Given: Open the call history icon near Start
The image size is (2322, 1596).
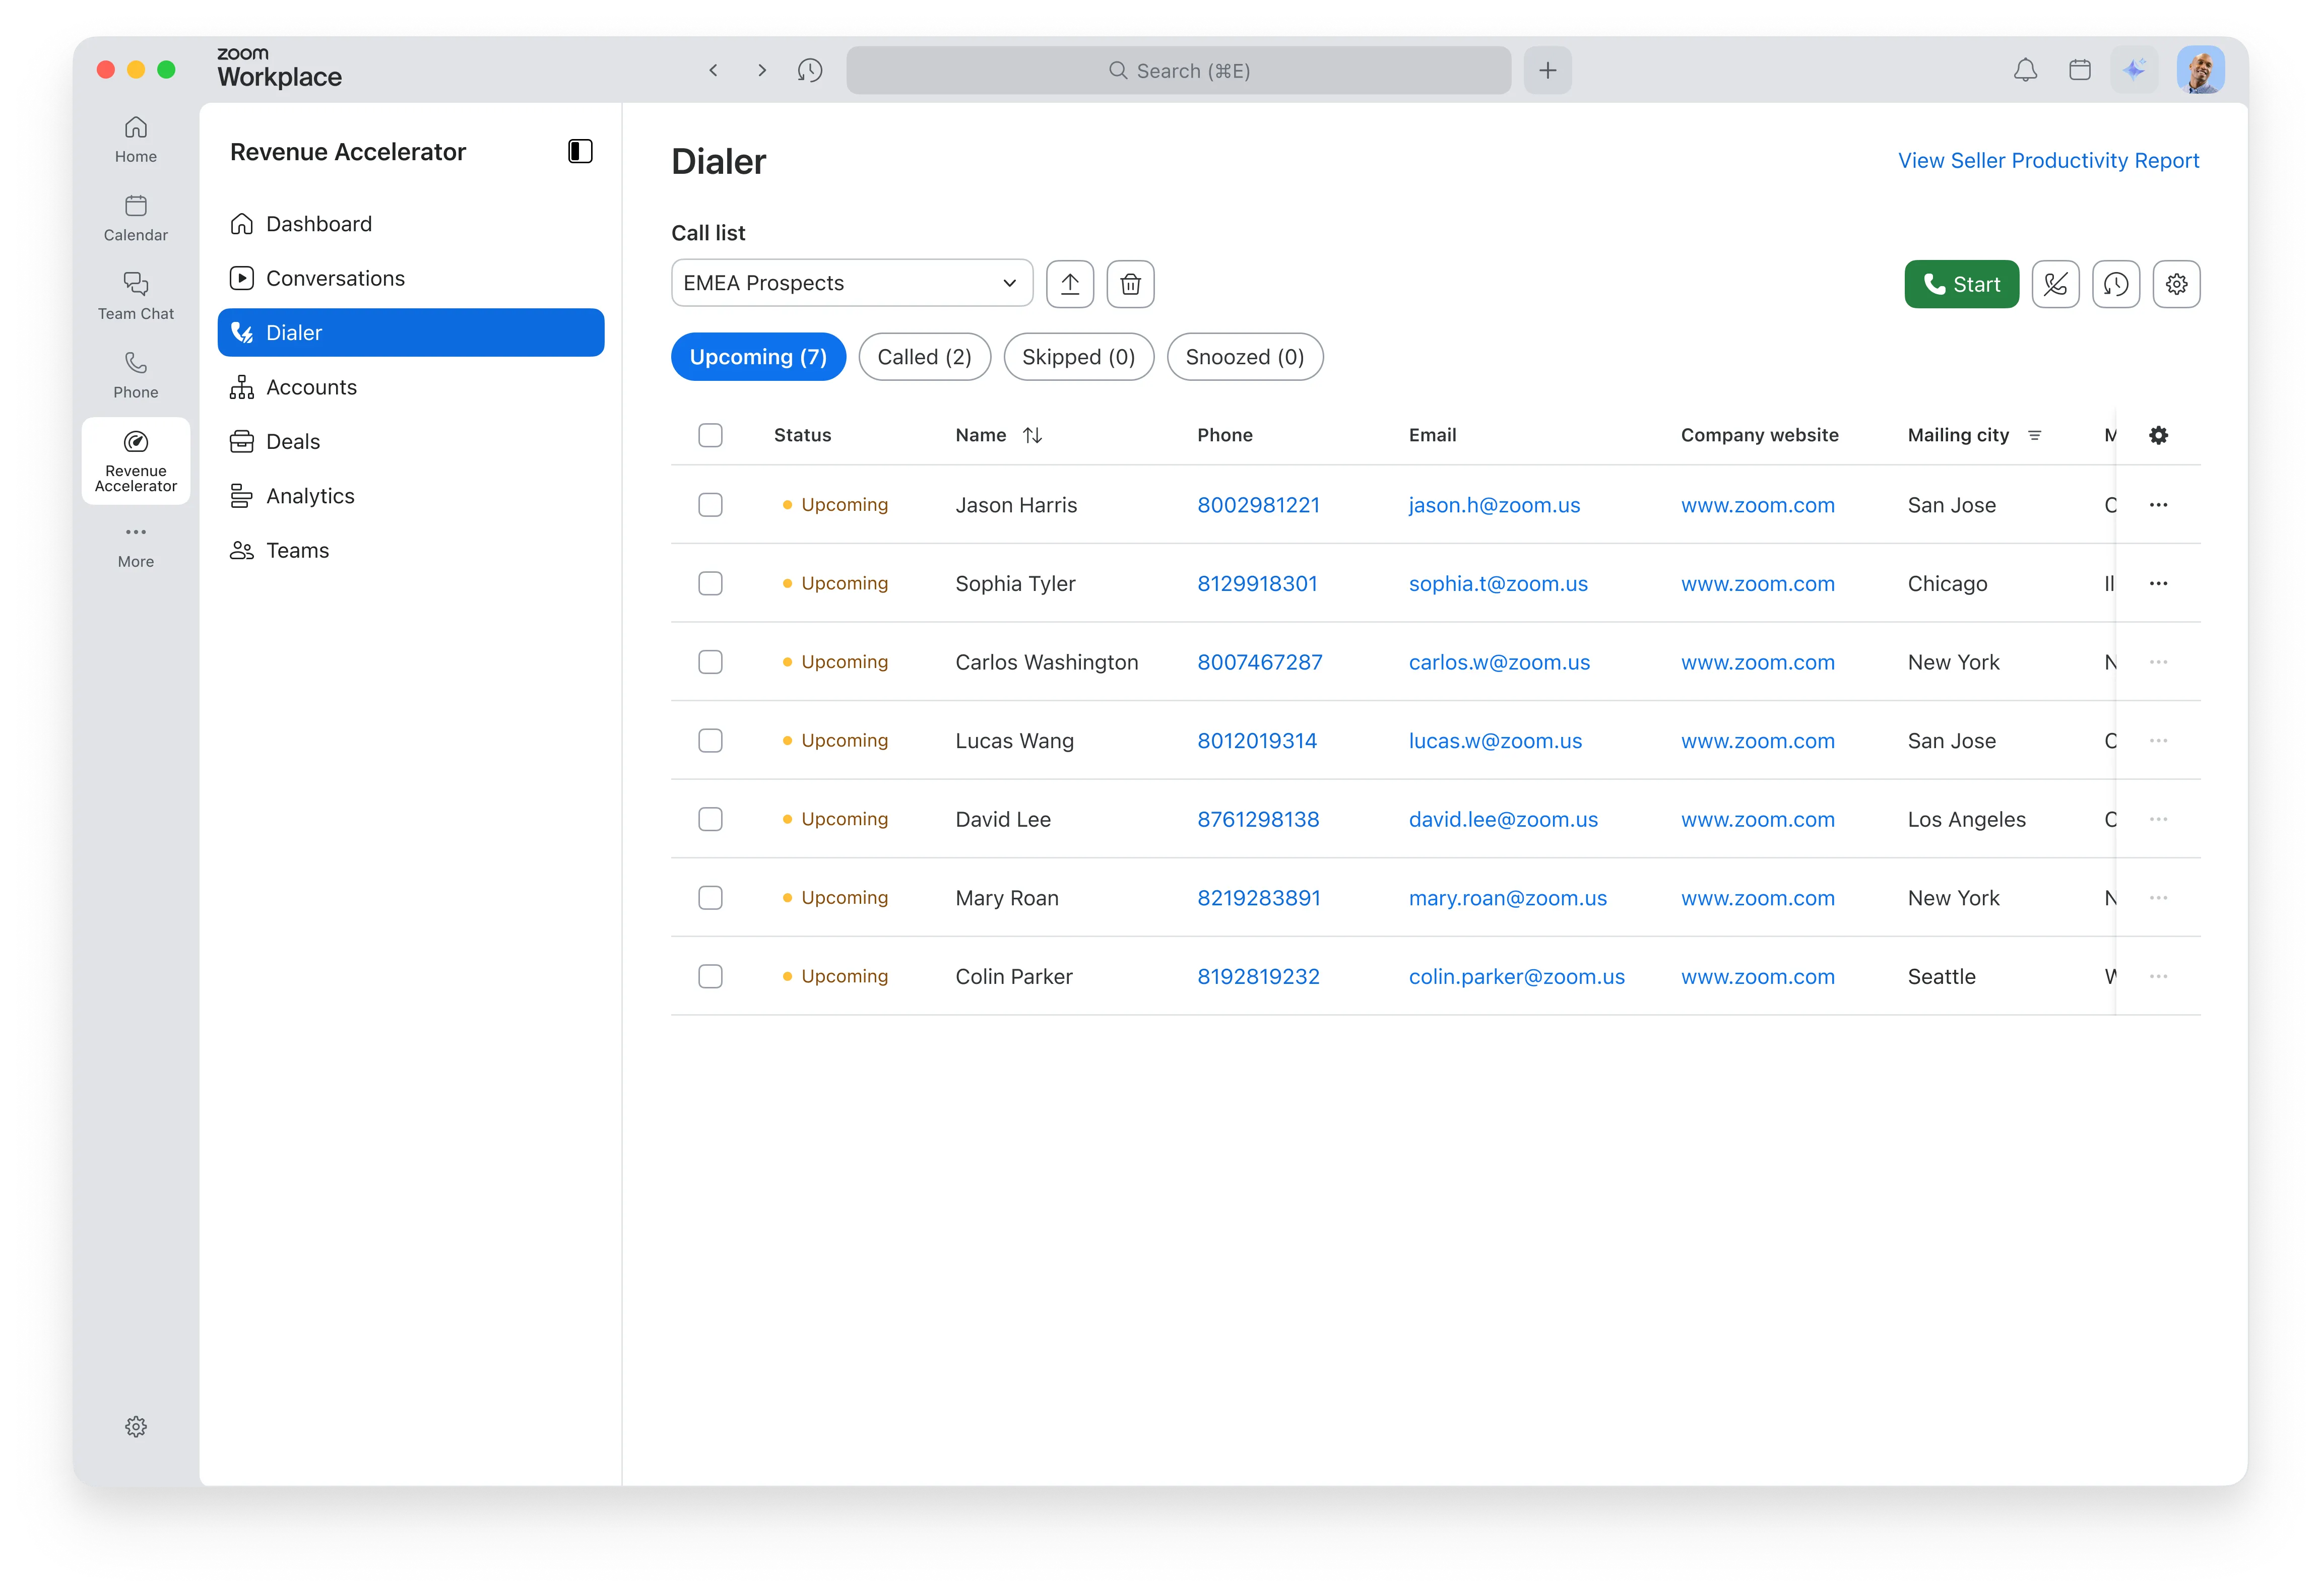Looking at the screenshot, I should point(2117,284).
